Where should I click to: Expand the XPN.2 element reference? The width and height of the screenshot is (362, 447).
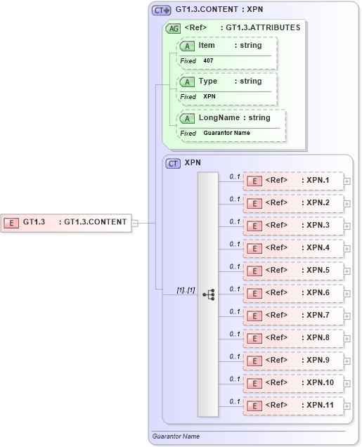pyautogui.click(x=347, y=204)
